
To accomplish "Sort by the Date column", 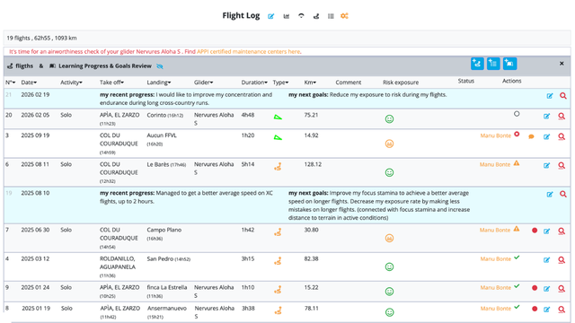I will [29, 83].
